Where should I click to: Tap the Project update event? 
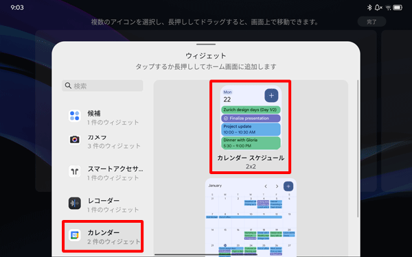pos(251,130)
